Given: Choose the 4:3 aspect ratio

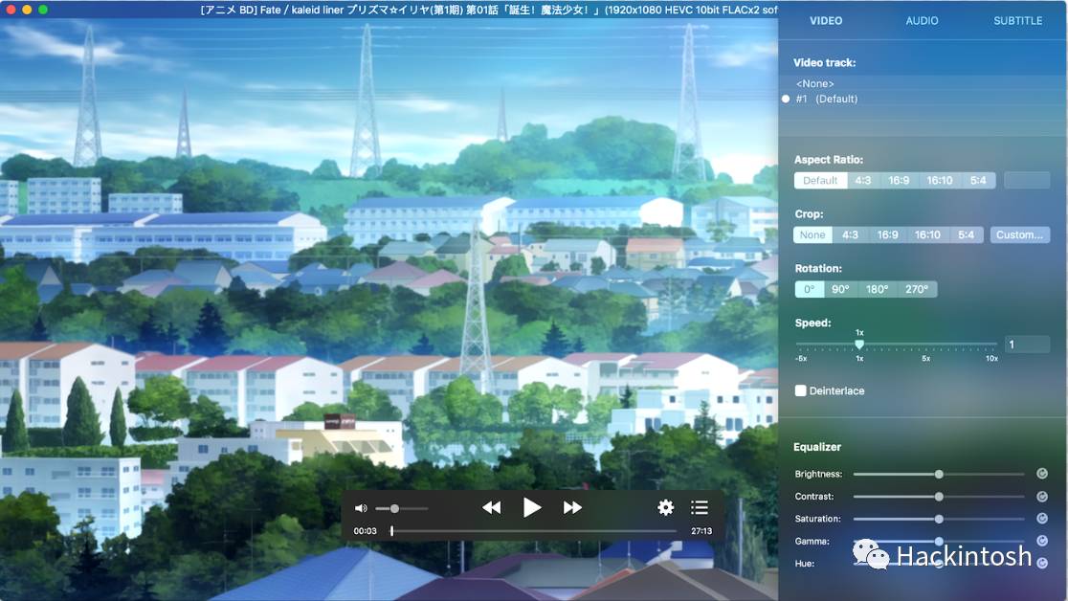Looking at the screenshot, I should (x=862, y=180).
